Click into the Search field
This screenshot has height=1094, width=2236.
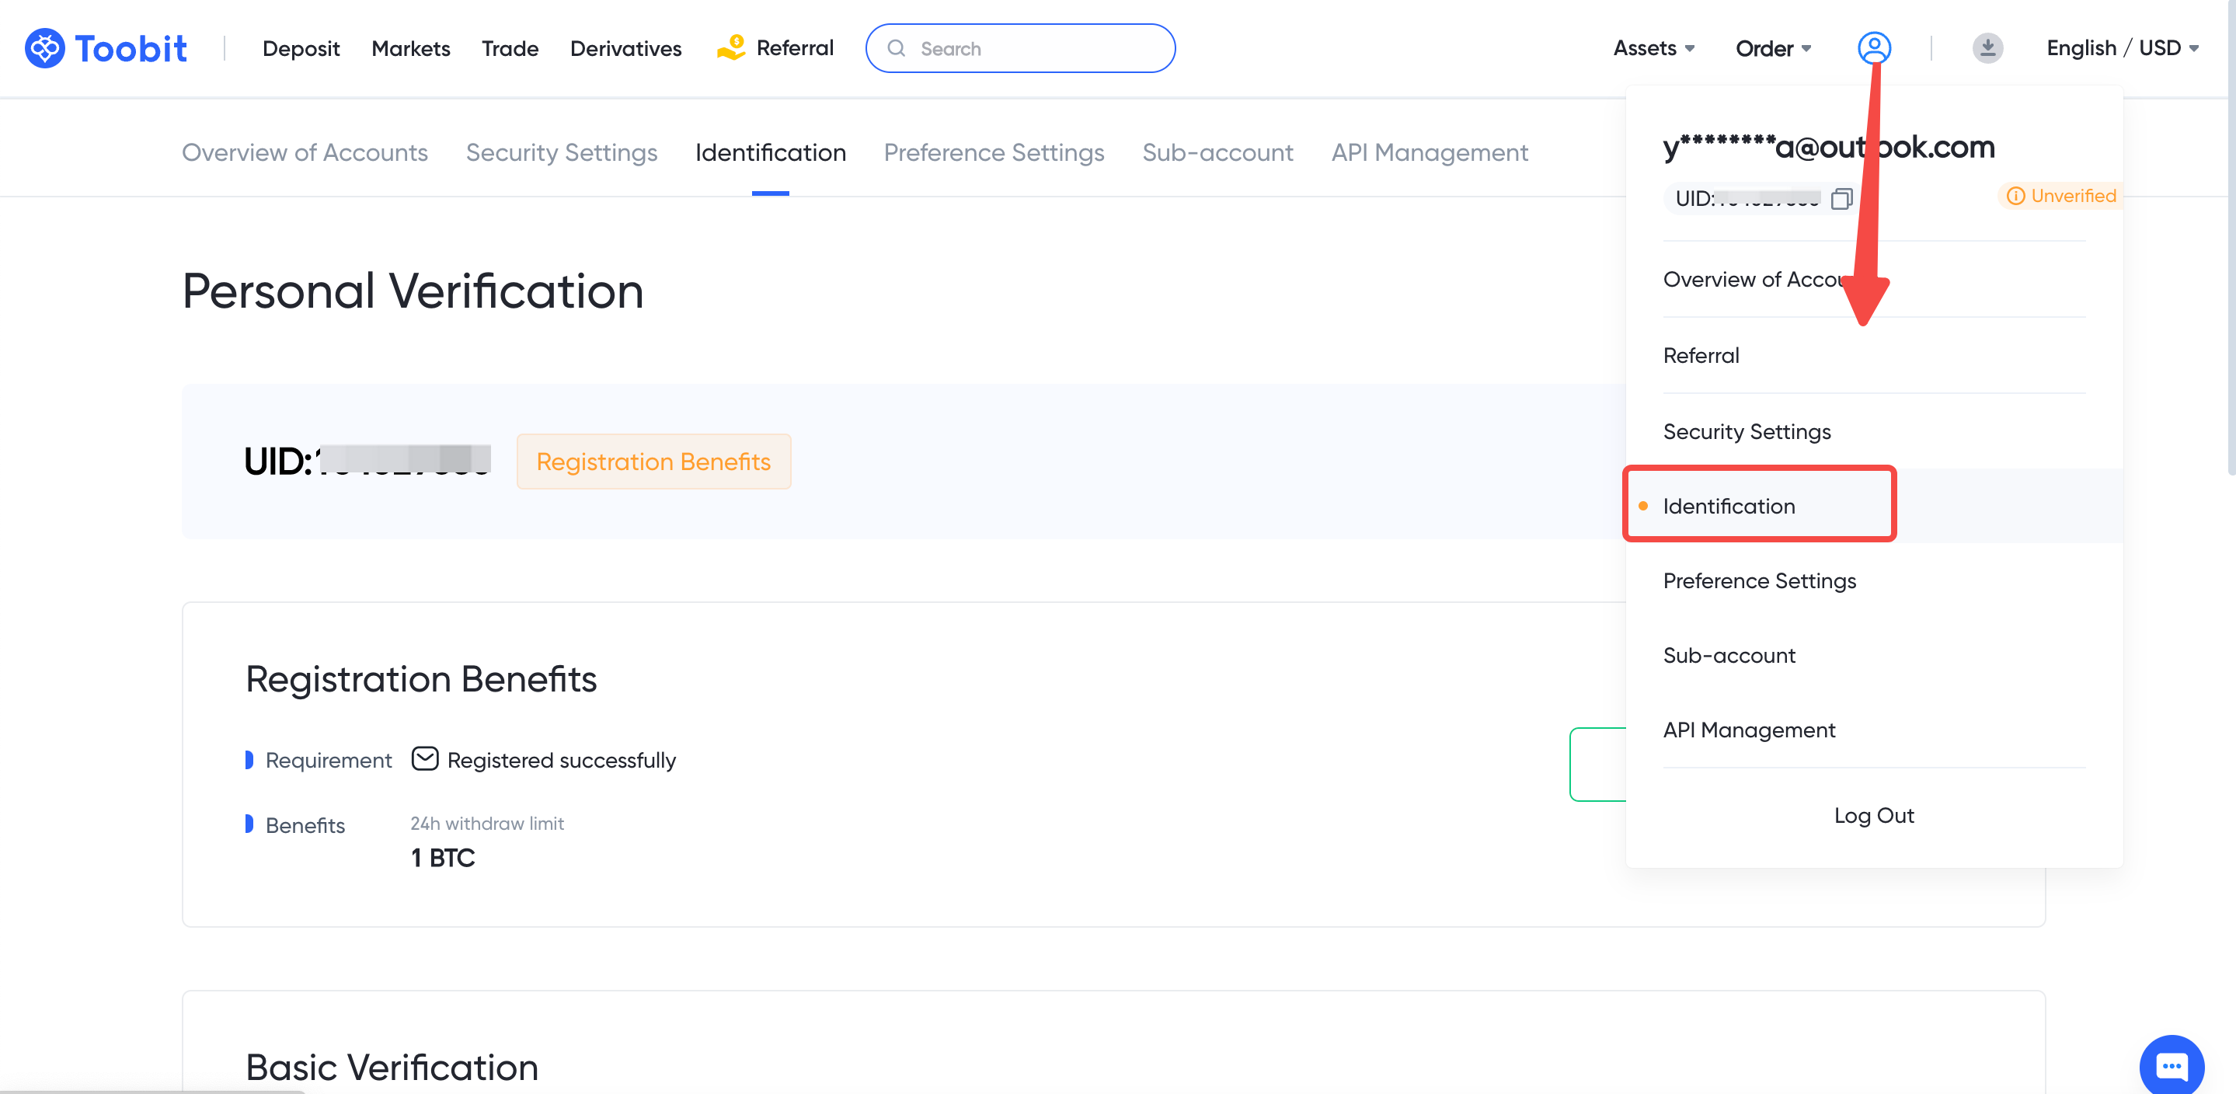click(1020, 49)
